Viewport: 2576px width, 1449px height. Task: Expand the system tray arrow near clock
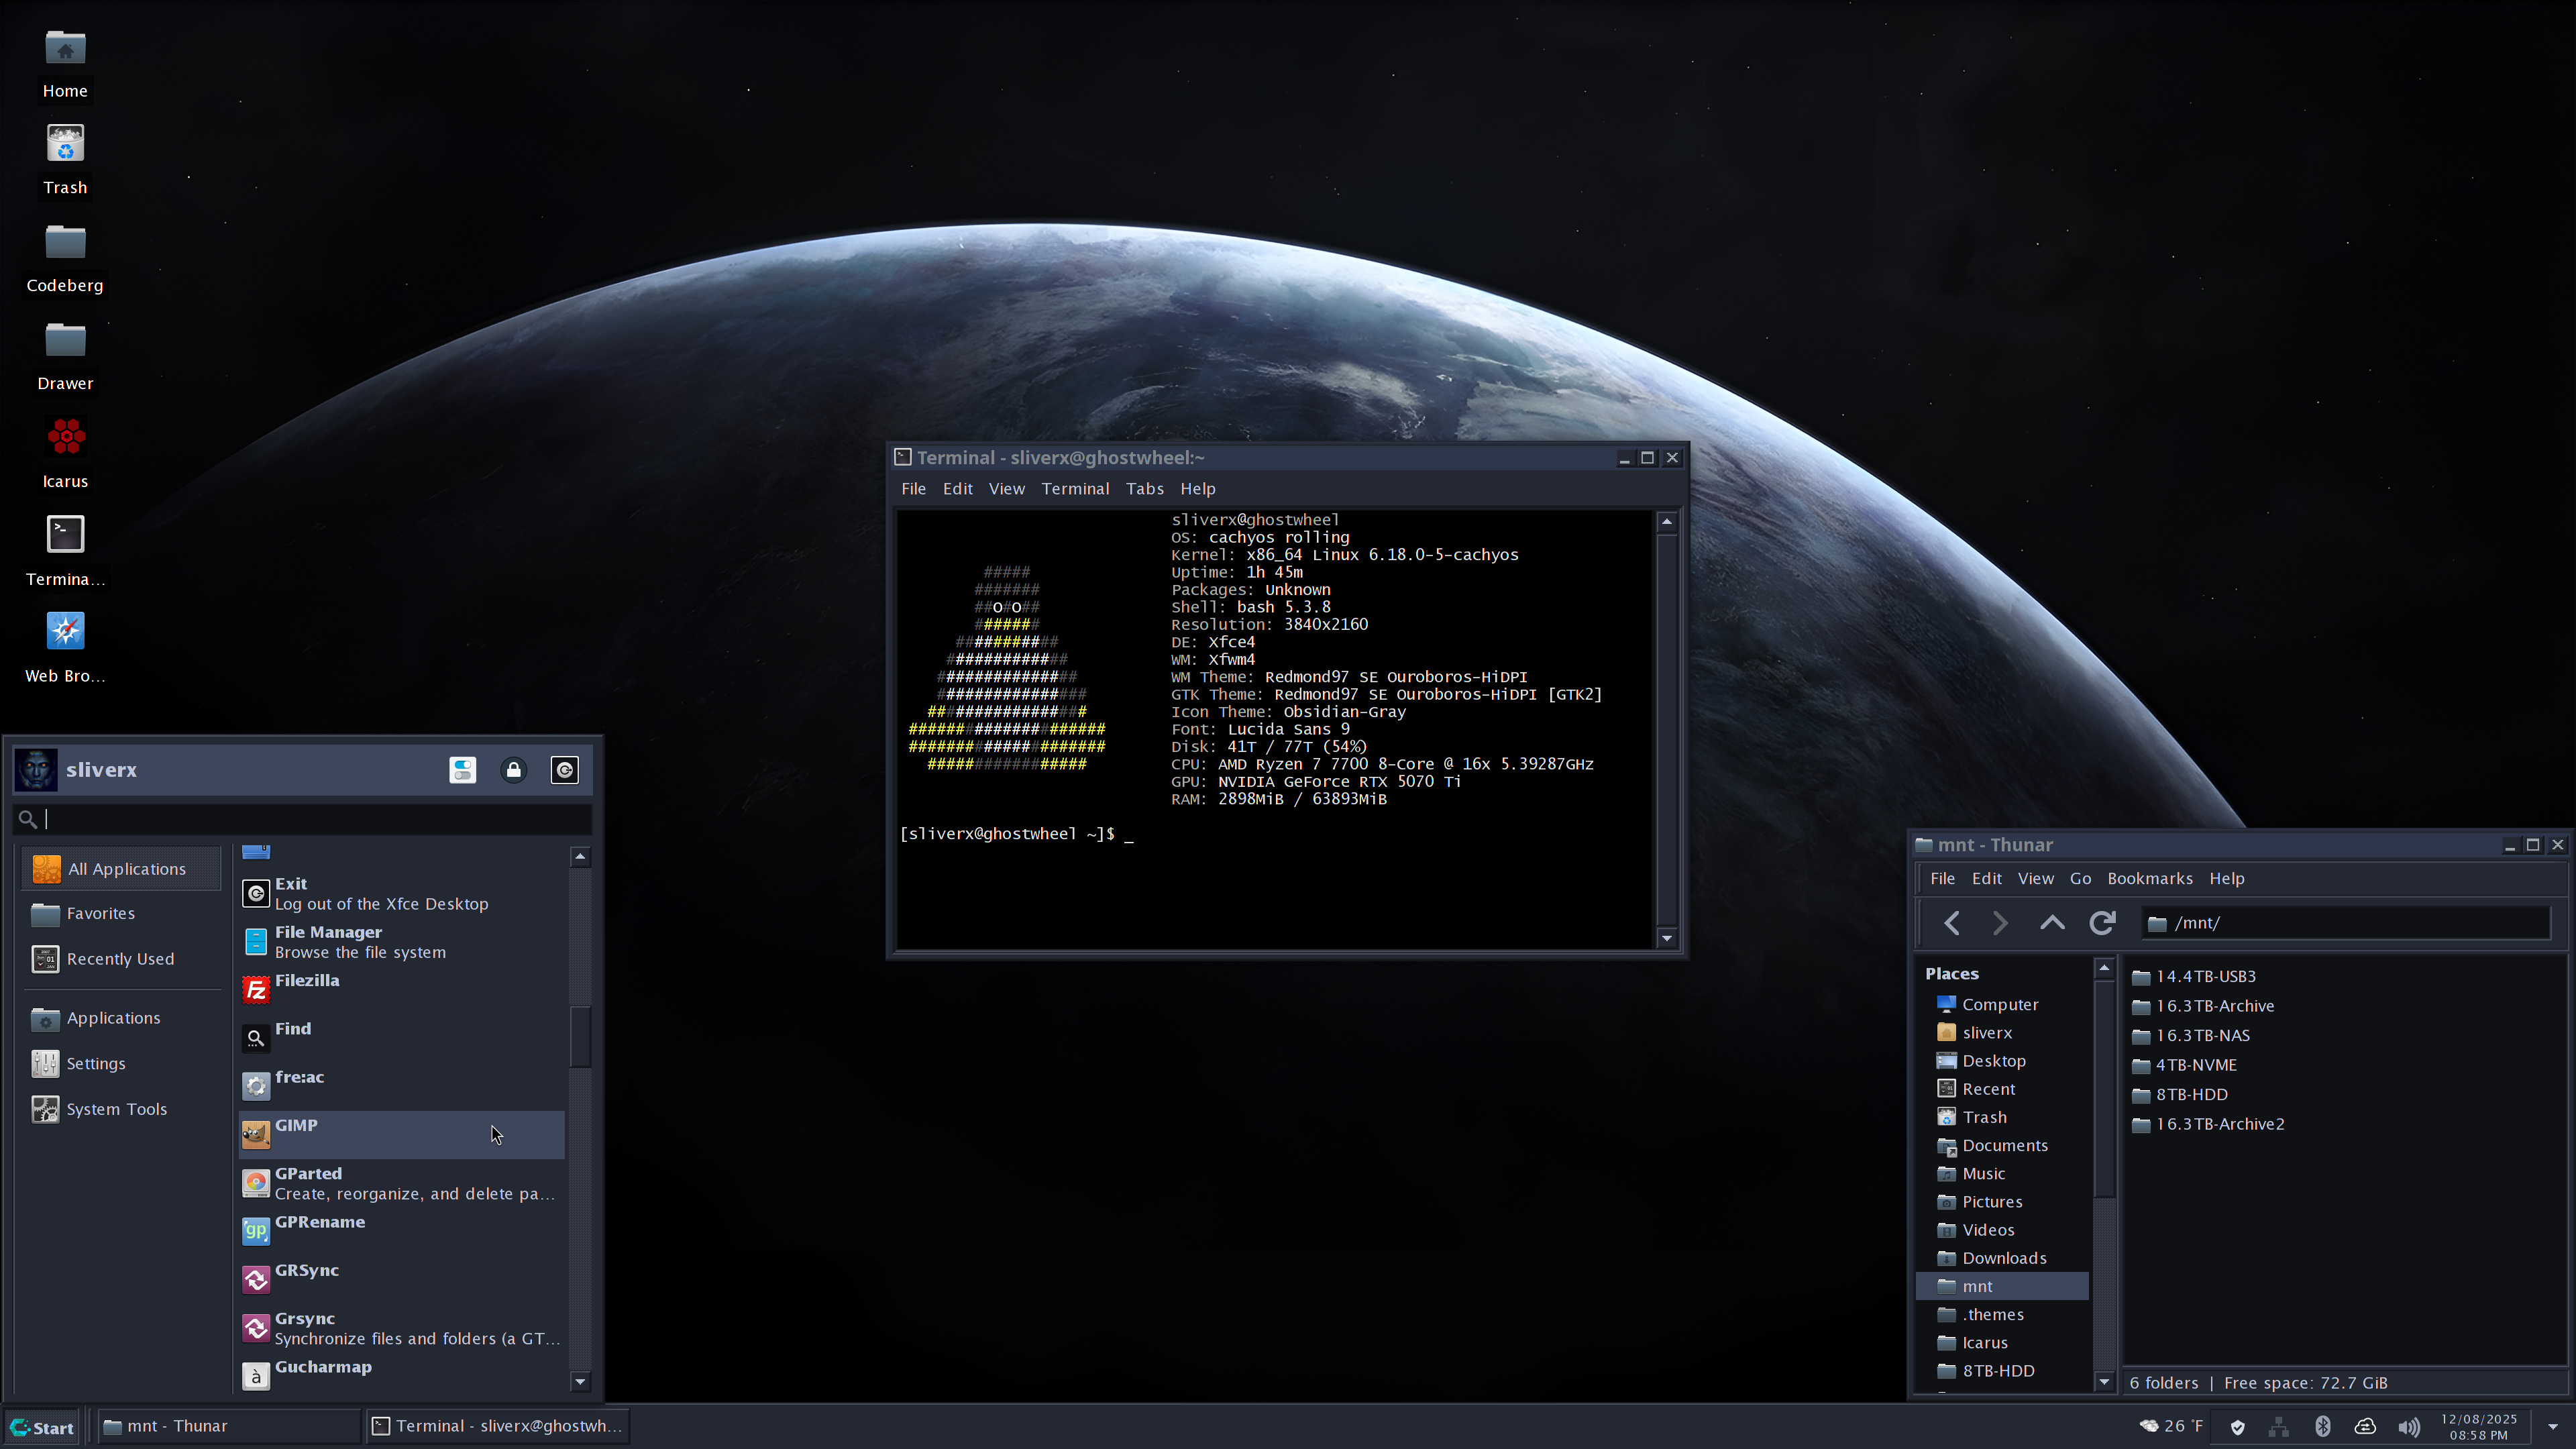pos(2552,1427)
